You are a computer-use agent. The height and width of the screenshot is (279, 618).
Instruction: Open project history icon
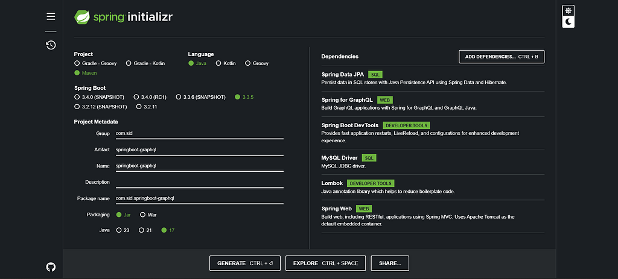[51, 45]
